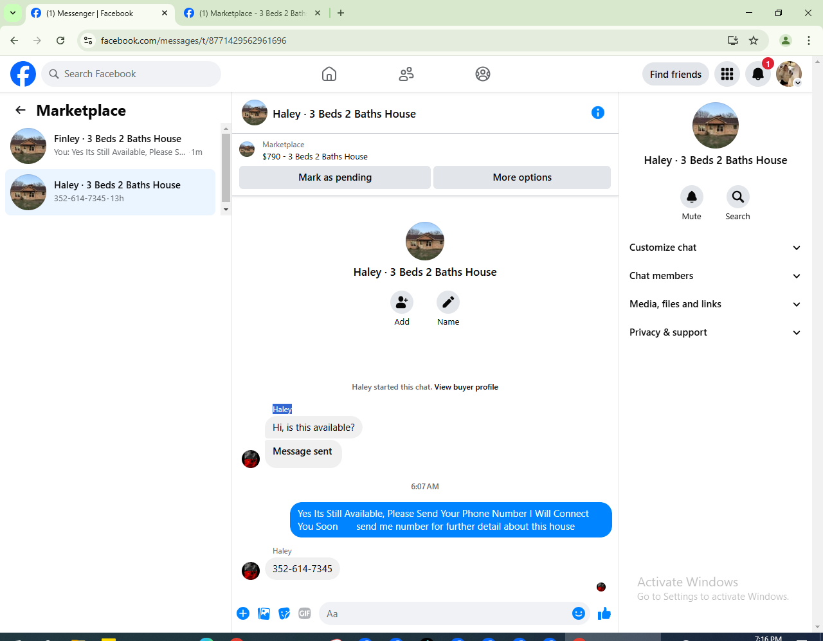Select Haley 3 Beds 2 Baths conversation
The image size is (823, 641).
point(110,192)
